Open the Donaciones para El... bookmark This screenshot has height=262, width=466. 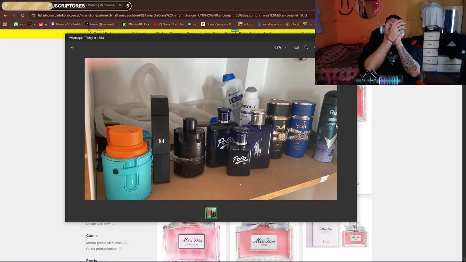pos(217,24)
